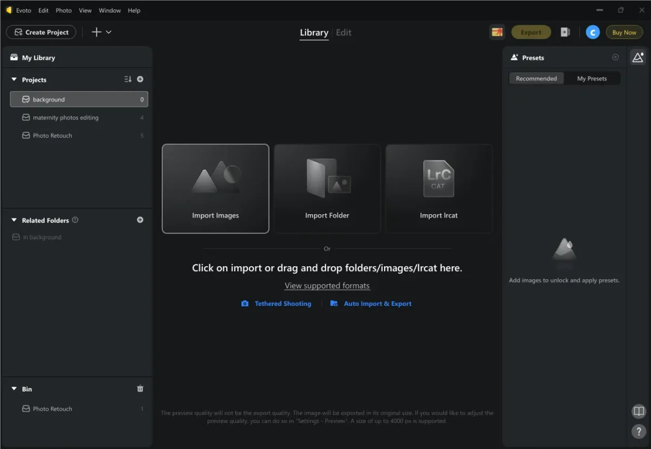Select Photo Retouch project under Projects
Image resolution: width=651 pixels, height=449 pixels.
[x=79, y=136]
